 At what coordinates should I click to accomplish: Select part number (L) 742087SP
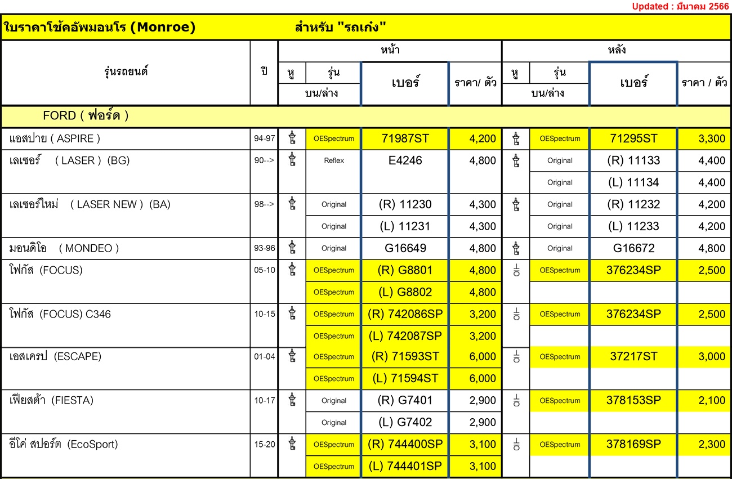pyautogui.click(x=405, y=336)
